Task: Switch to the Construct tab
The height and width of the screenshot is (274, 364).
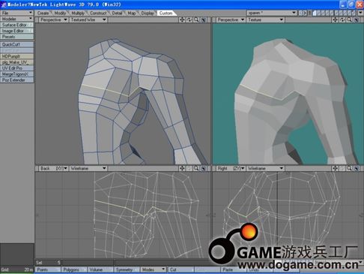Action: tap(98, 13)
